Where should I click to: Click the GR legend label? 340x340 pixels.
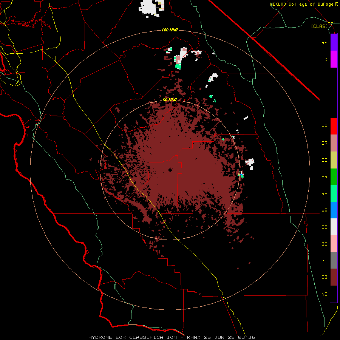coord(324,143)
